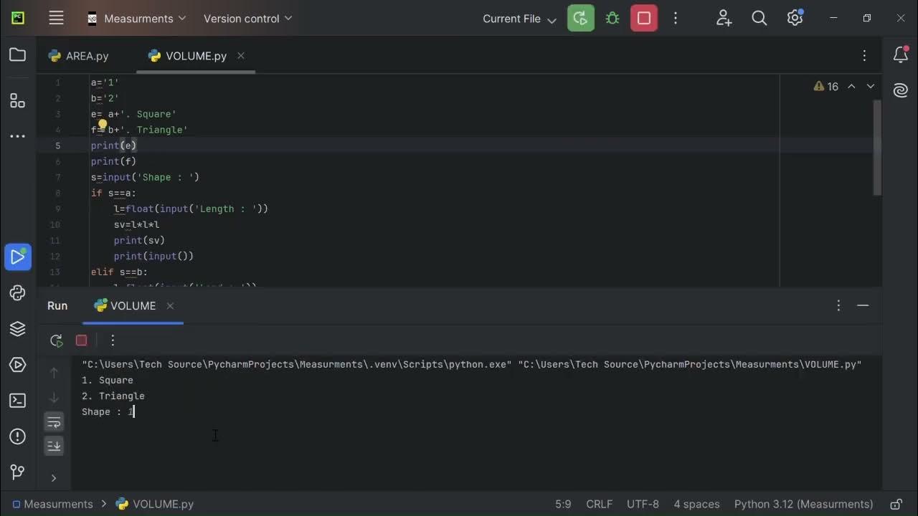Click the Run panel title label
Screen dimensions: 918x516
pyautogui.click(x=57, y=305)
